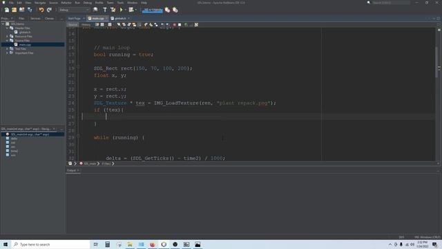Viewport: 442px width, 249px height.
Task: Select SDL_main in the Navigator panel
Action: (30, 134)
